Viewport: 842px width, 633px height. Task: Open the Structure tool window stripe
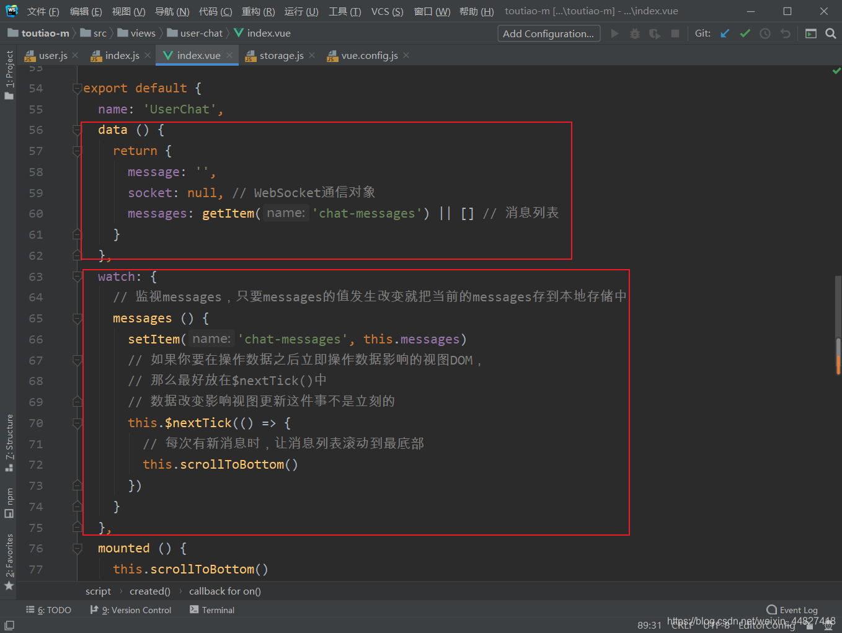click(x=9, y=443)
